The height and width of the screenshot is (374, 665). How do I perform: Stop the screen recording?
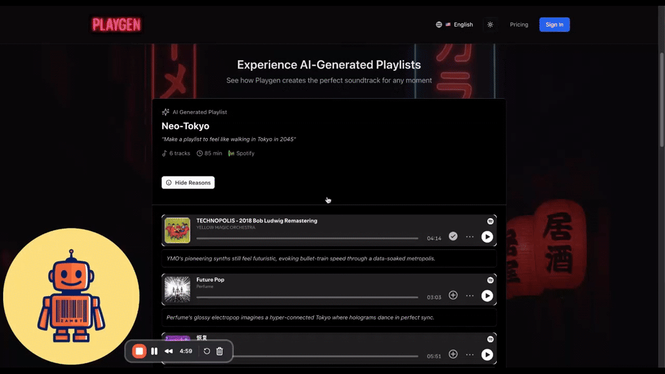pyautogui.click(x=139, y=351)
